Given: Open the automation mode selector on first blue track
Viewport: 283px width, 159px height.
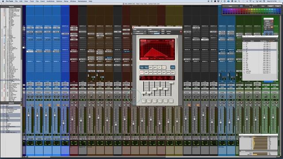Looking at the screenshot, I should coord(30,89).
